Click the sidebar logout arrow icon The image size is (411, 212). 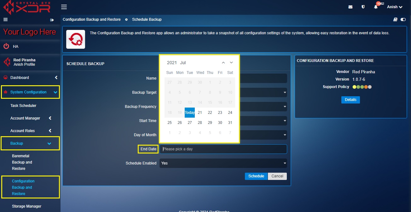52,20
